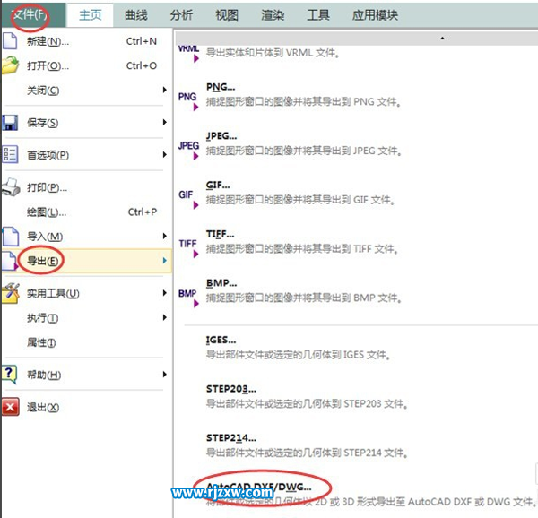The image size is (538, 518).
Task: Switch to the 分析 tab
Action: 181,15
